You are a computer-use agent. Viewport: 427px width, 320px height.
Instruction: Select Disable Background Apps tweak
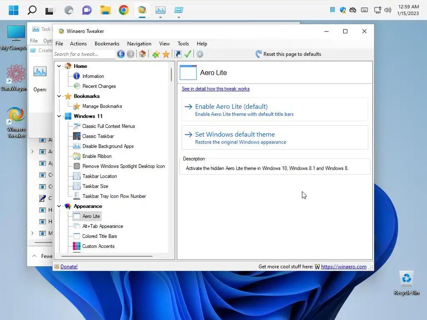pyautogui.click(x=108, y=146)
